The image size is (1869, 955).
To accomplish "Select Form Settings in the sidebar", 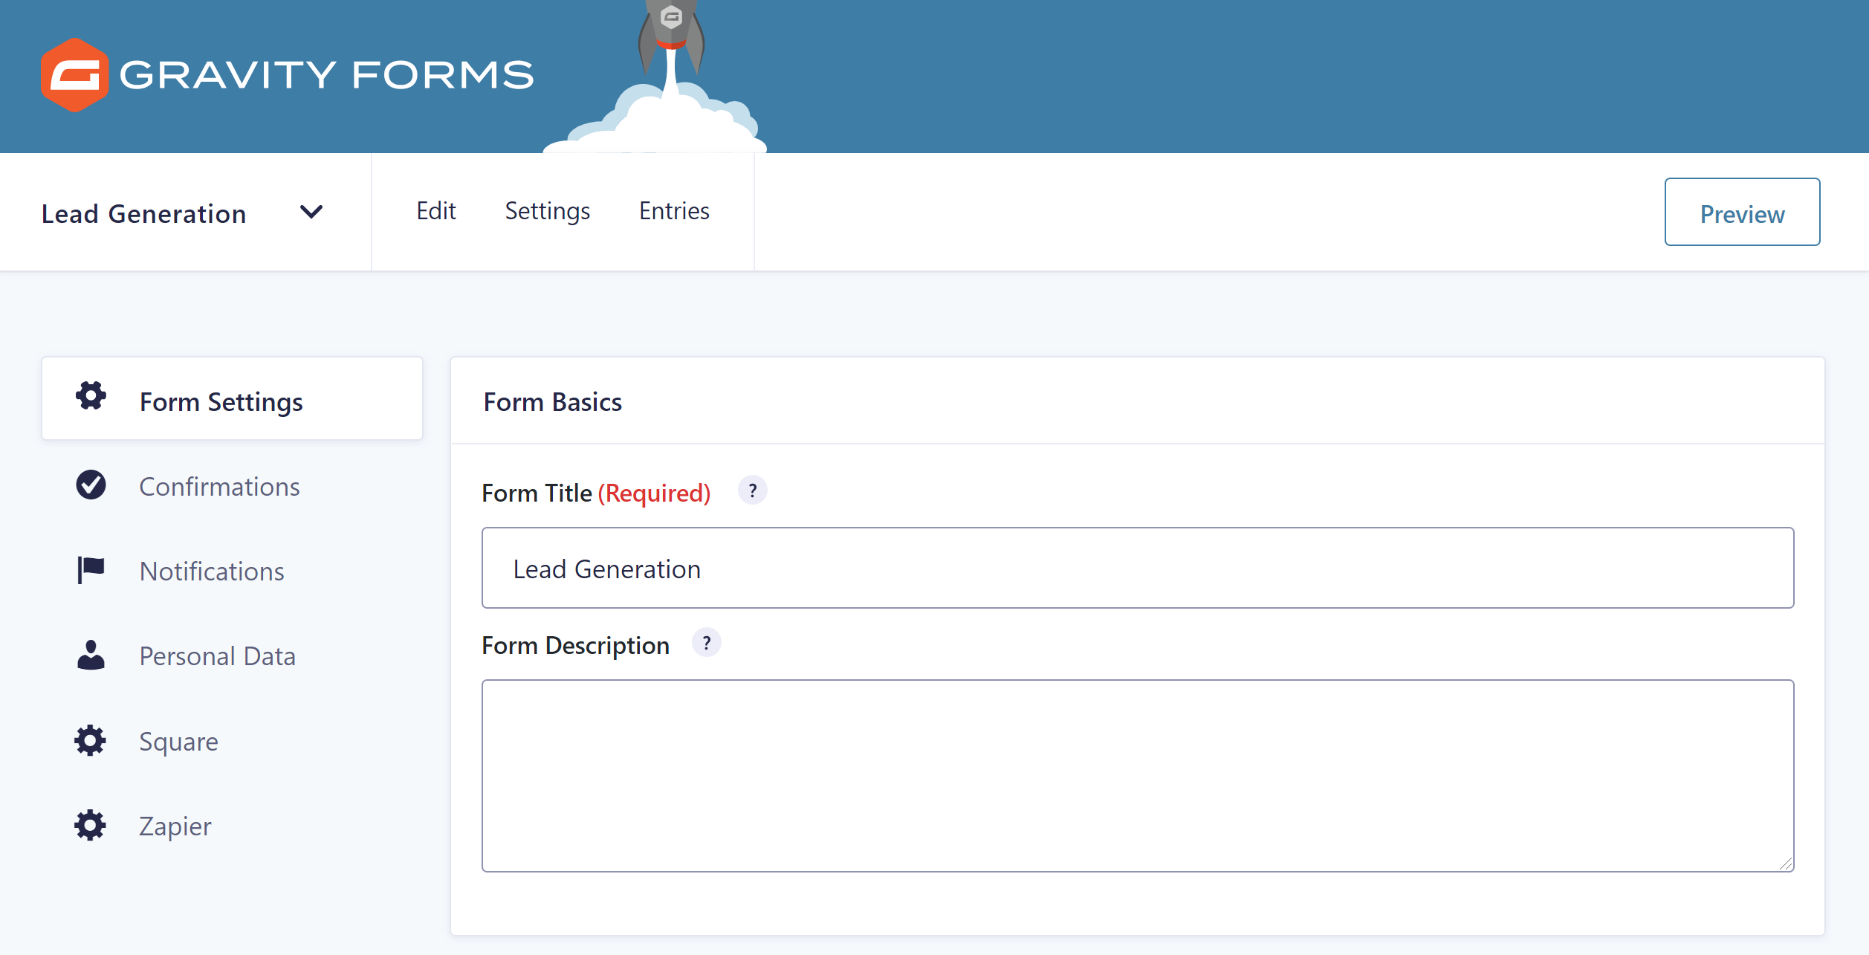I will click(232, 399).
